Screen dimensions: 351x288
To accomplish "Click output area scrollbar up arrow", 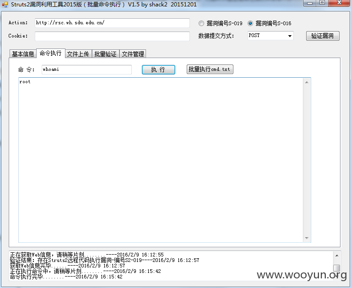I will tap(307, 82).
